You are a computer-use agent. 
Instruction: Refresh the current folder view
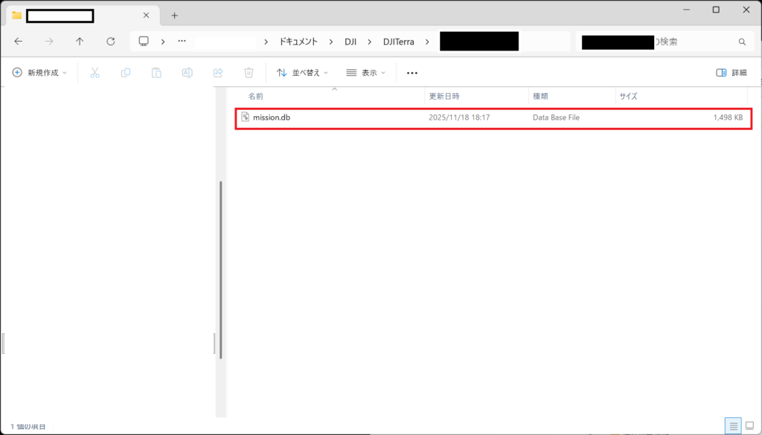coord(111,42)
